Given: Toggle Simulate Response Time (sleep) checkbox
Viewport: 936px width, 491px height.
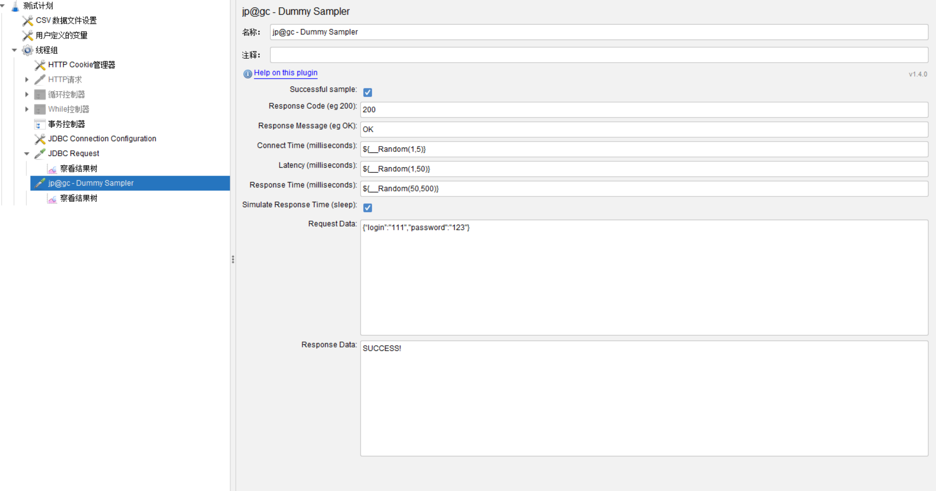Looking at the screenshot, I should (x=368, y=208).
